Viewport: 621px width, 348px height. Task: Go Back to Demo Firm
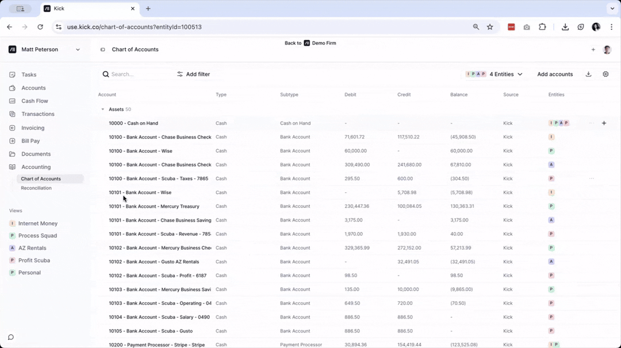[x=310, y=42]
